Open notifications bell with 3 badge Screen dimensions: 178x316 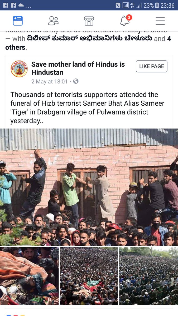click(x=125, y=20)
